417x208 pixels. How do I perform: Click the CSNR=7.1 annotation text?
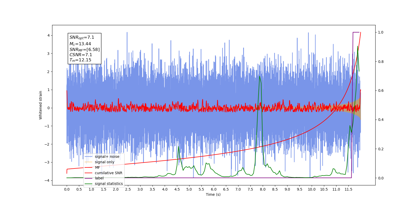point(81,55)
